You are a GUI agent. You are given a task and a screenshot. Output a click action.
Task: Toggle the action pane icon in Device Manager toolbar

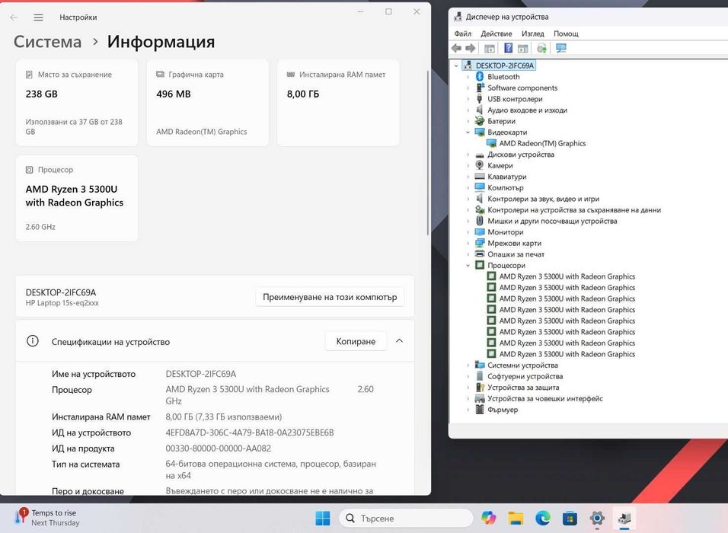coord(523,48)
